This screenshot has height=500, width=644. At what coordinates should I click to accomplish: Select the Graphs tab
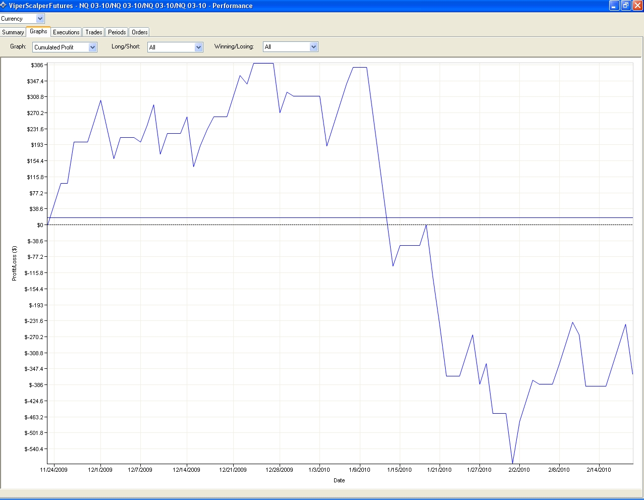(x=38, y=31)
